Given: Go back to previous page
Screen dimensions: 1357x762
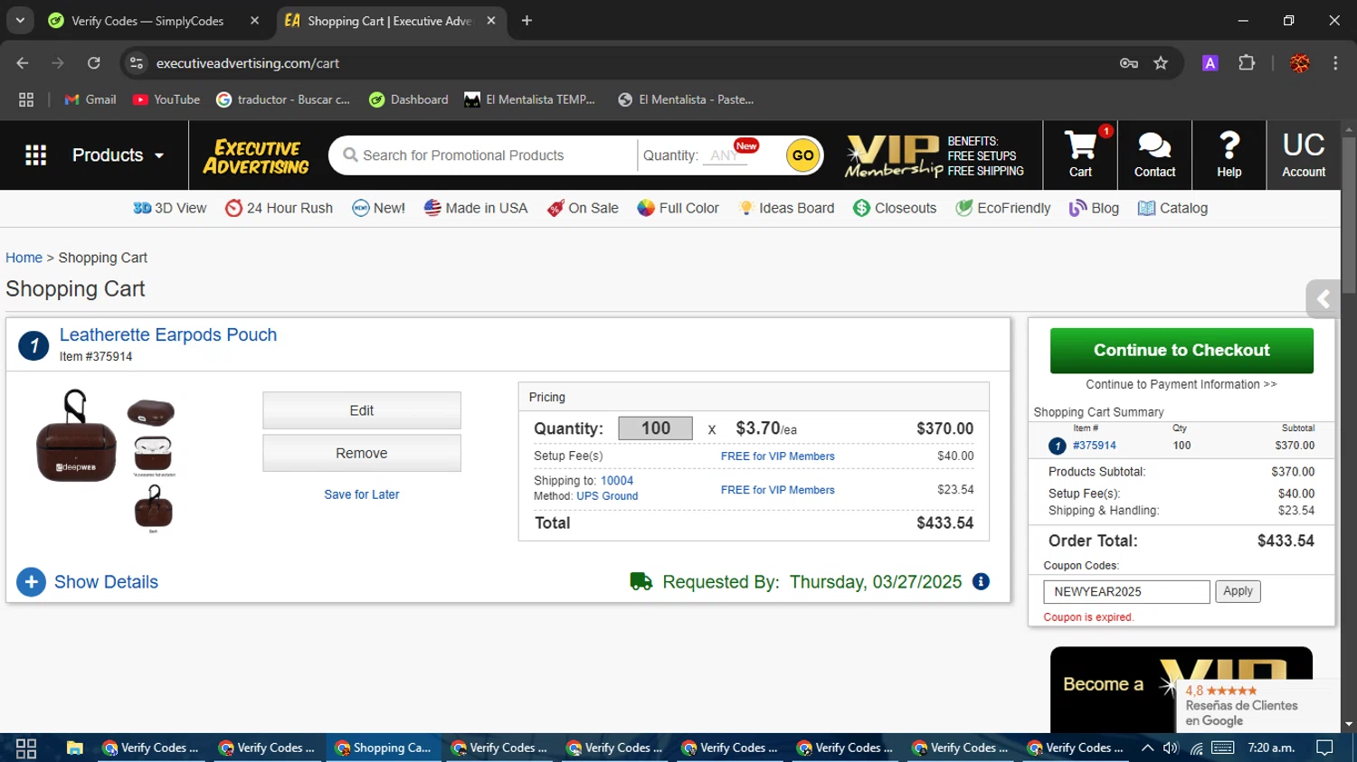Looking at the screenshot, I should point(23,63).
